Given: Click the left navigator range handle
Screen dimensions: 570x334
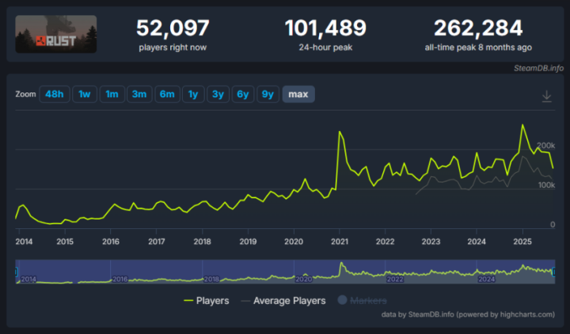Looking at the screenshot, I should [x=16, y=272].
